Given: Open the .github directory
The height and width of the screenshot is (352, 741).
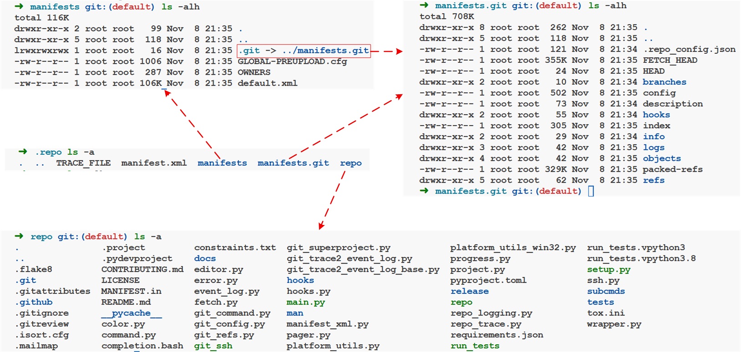Looking at the screenshot, I should pyautogui.click(x=34, y=302).
